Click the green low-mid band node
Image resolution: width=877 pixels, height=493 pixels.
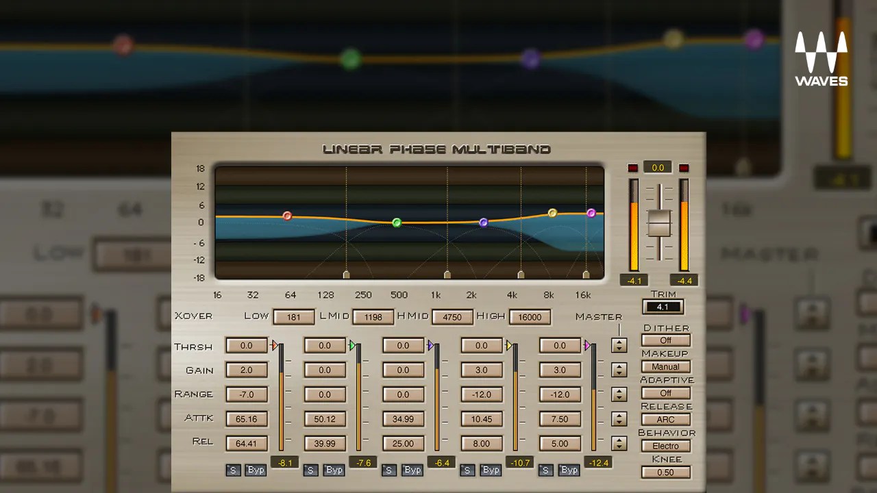pos(396,223)
